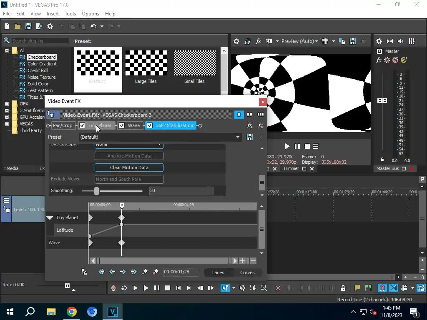Select the Wave plug-in in the chain
Viewport: 427px width, 320px height.
tap(134, 125)
